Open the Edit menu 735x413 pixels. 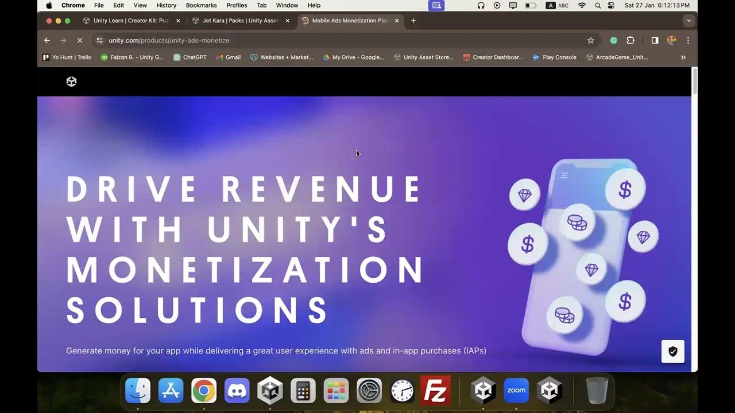[x=118, y=5]
